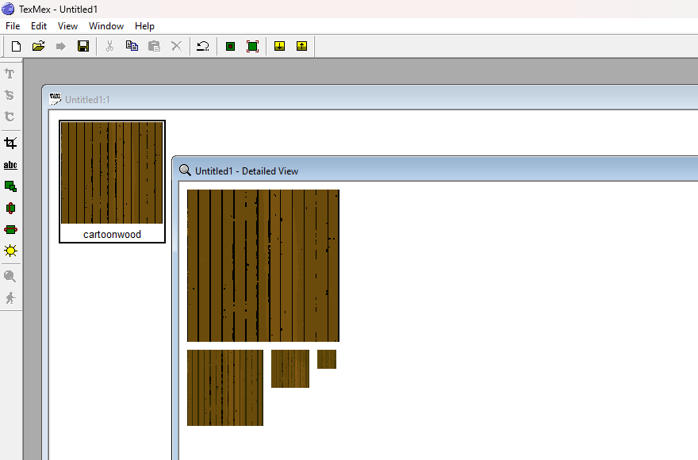This screenshot has height=460, width=698.
Task: Open the Window menu
Action: click(106, 26)
